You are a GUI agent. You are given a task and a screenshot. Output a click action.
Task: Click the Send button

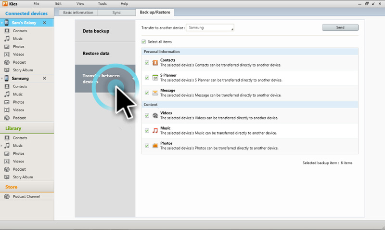[x=340, y=27]
